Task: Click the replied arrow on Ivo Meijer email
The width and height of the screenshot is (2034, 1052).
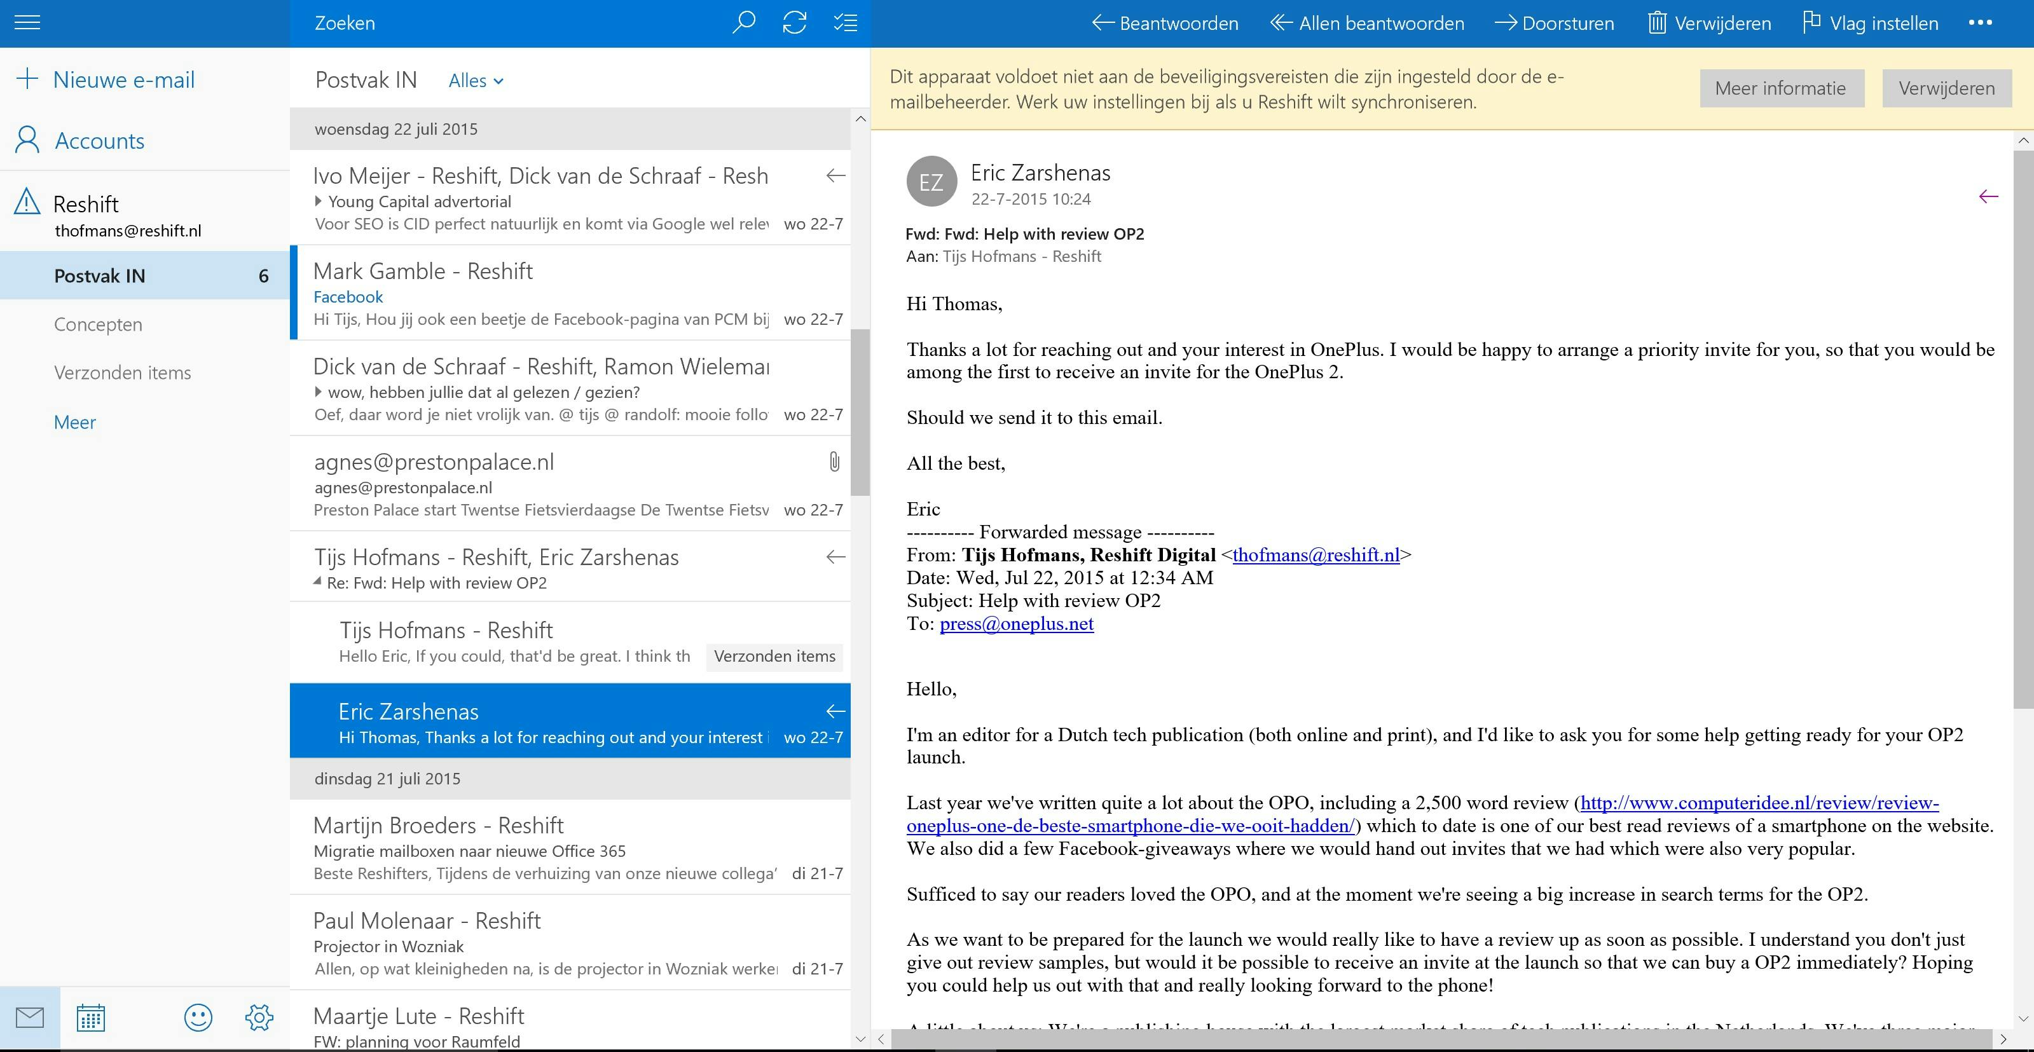Action: (x=835, y=175)
